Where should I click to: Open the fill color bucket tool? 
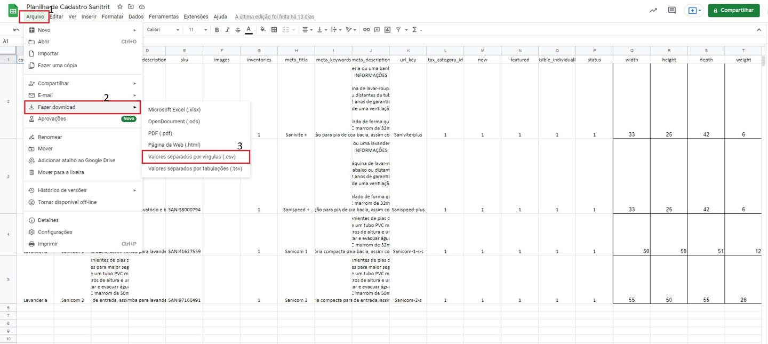(x=263, y=30)
